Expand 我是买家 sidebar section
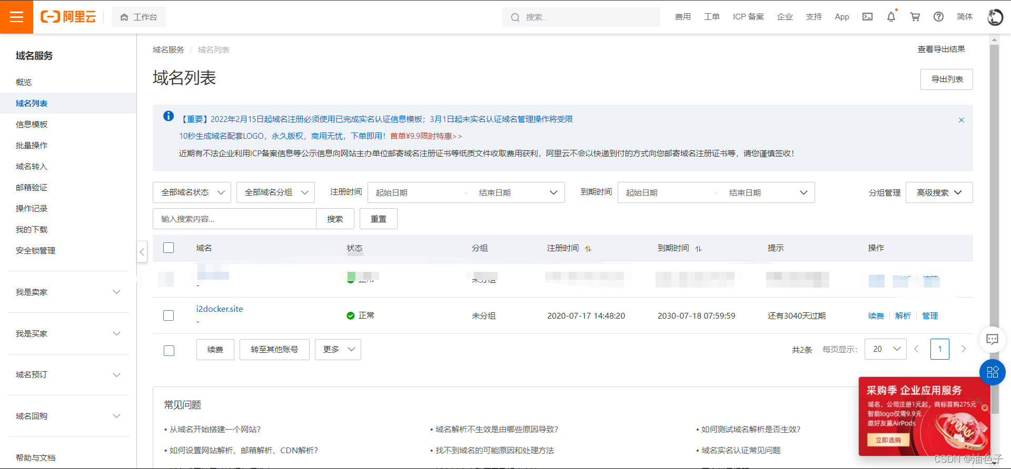Screen dimensions: 1011x469 68,333
